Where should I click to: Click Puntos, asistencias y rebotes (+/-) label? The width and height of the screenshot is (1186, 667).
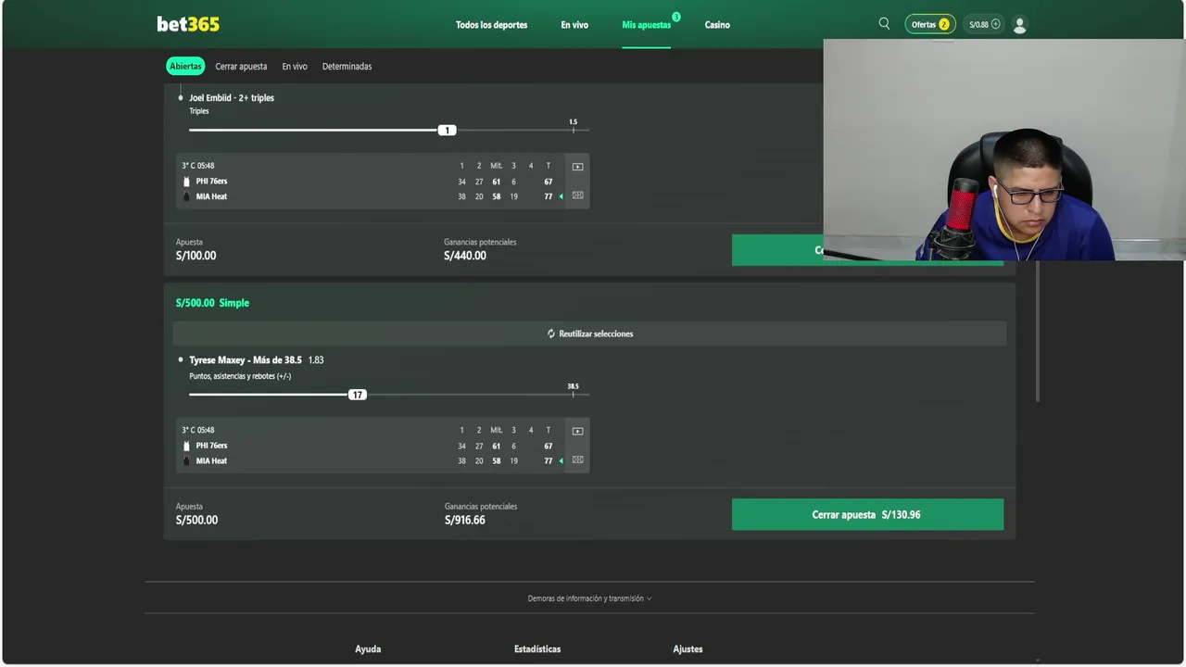[240, 376]
